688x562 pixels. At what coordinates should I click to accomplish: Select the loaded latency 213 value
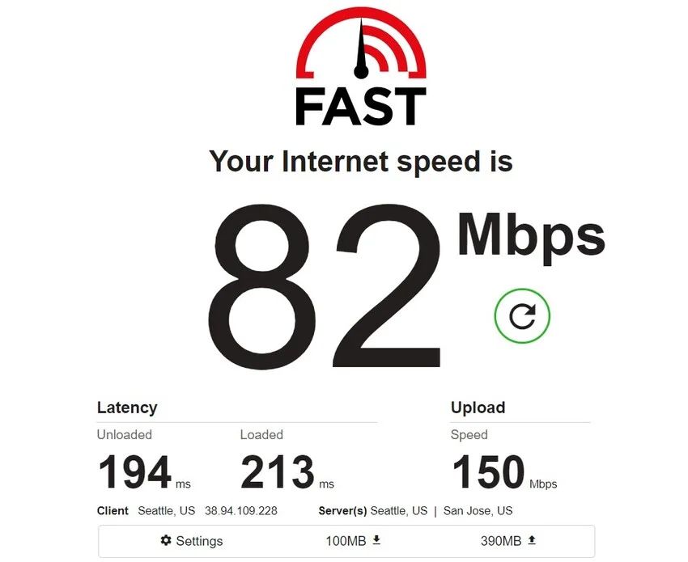(x=278, y=472)
